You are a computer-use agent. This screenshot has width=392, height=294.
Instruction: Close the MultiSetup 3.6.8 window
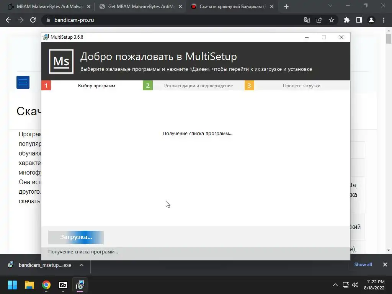[341, 37]
